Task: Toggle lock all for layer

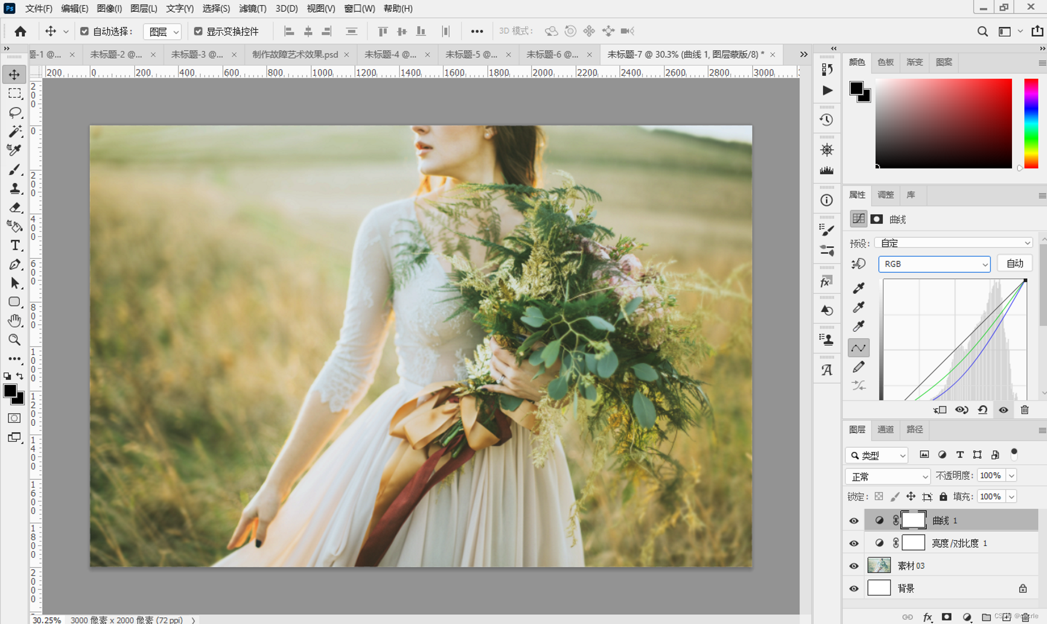Action: click(x=943, y=497)
